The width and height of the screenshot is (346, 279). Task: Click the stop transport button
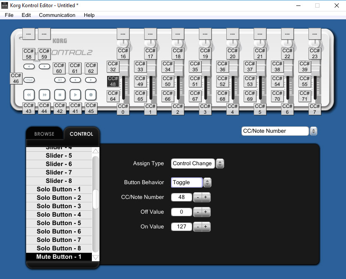pyautogui.click(x=60, y=95)
